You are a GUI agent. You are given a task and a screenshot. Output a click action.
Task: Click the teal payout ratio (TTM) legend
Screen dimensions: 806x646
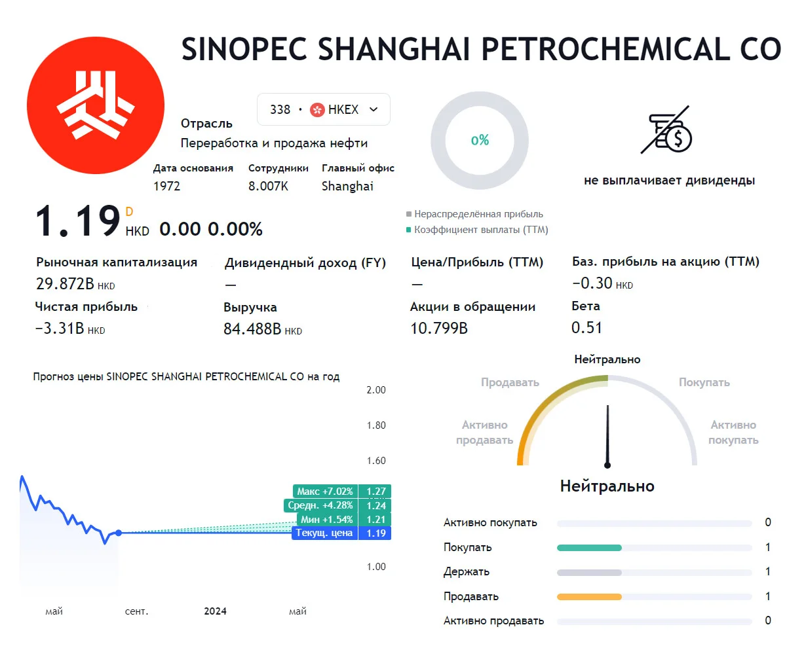pyautogui.click(x=477, y=230)
